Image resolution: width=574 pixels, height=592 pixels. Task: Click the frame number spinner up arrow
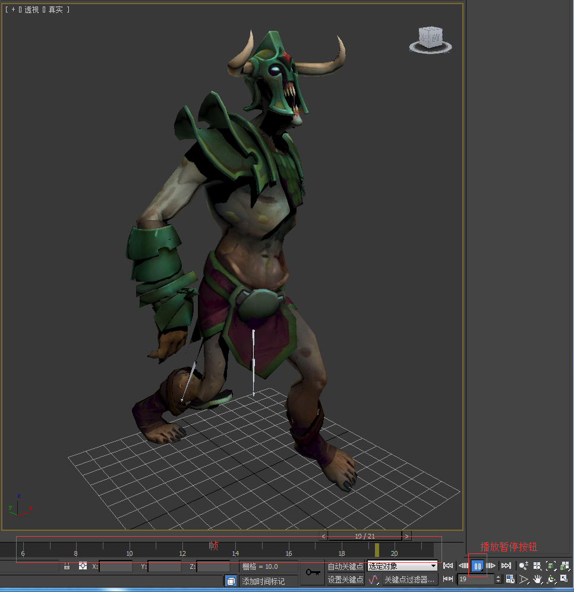coord(499,575)
